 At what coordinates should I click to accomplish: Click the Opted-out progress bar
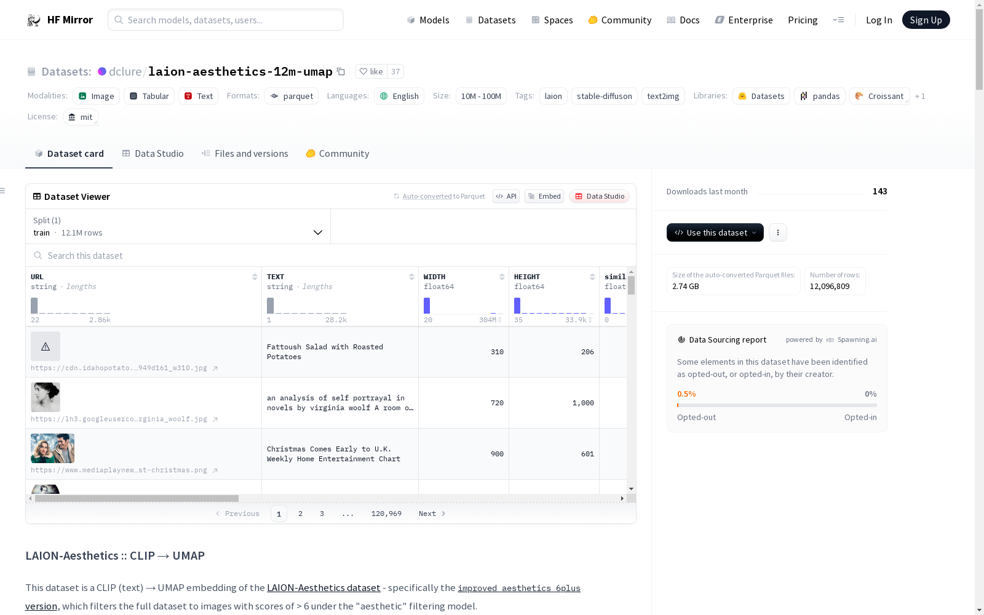(x=777, y=405)
